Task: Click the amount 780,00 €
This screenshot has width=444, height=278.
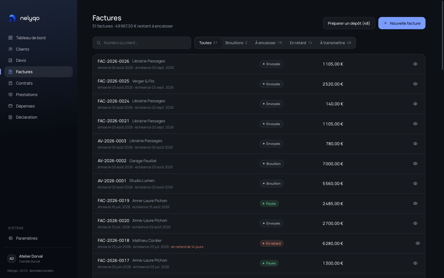Action: click(x=335, y=144)
